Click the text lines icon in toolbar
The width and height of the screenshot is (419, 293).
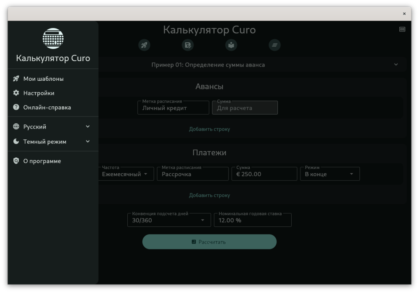point(274,45)
